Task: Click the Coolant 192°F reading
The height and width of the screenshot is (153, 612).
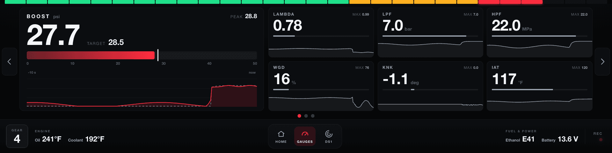Action: click(x=86, y=139)
